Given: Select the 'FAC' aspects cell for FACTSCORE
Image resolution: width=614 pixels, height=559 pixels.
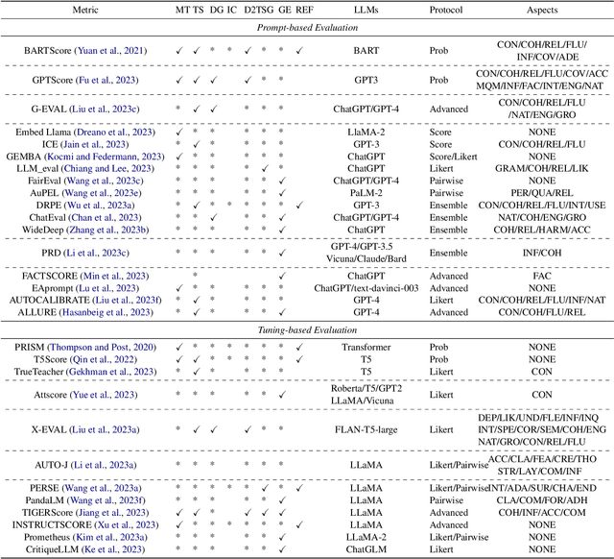Looking at the screenshot, I should (x=542, y=276).
